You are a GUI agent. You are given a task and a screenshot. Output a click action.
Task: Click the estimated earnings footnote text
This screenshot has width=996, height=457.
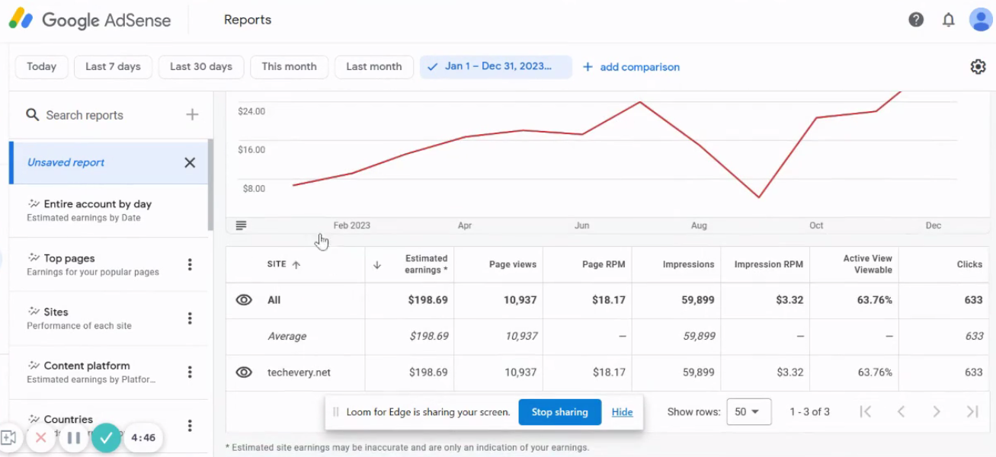click(407, 448)
